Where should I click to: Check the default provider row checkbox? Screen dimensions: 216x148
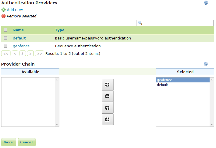[x=6, y=38]
